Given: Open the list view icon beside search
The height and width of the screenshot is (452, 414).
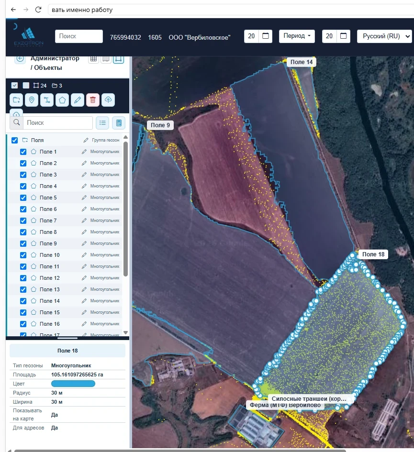Looking at the screenshot, I should pyautogui.click(x=102, y=123).
